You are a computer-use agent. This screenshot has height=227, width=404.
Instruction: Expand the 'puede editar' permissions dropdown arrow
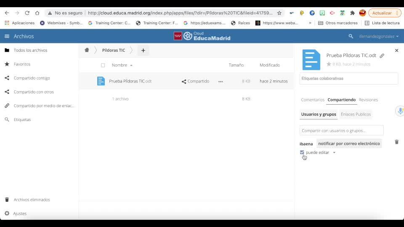pos(334,153)
